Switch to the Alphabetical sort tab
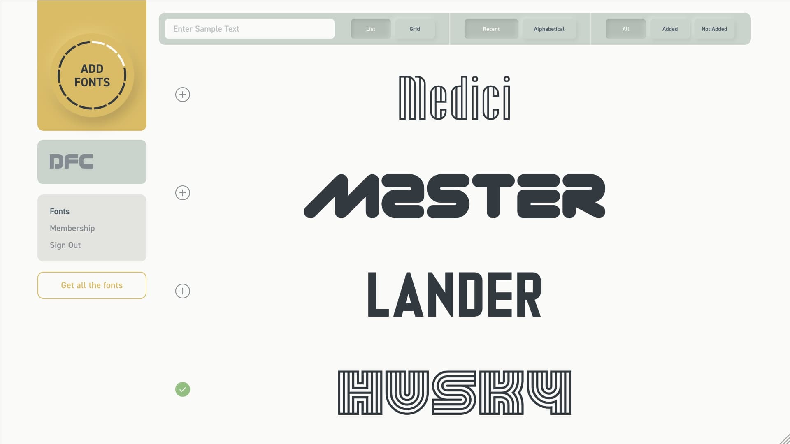790x444 pixels. pos(548,29)
